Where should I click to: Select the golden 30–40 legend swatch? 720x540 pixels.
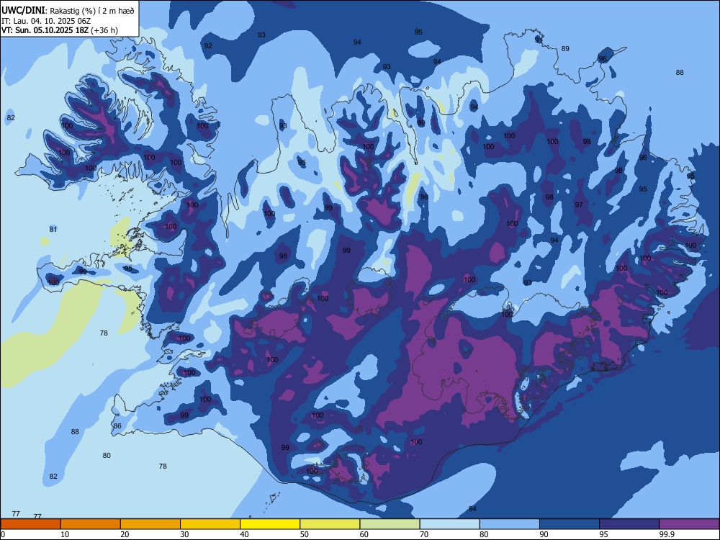[210, 524]
